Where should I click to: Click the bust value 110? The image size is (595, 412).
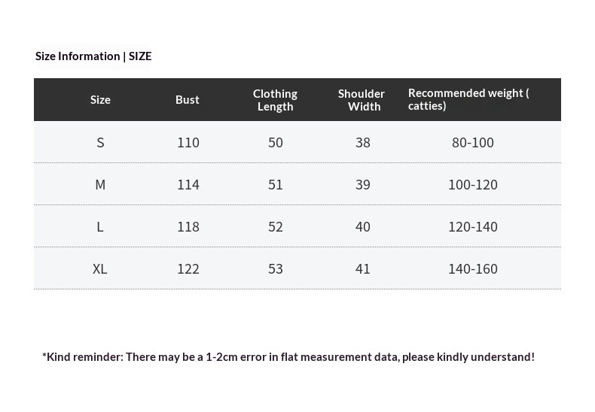[188, 142]
